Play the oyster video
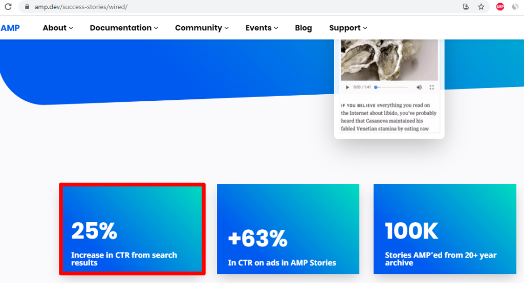Screen dimensions: 524x283 click(347, 87)
